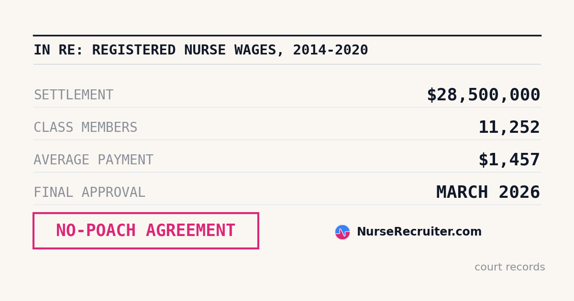Select the MARCH 2026 approval date
Image resolution: width=574 pixels, height=301 pixels.
pyautogui.click(x=488, y=193)
